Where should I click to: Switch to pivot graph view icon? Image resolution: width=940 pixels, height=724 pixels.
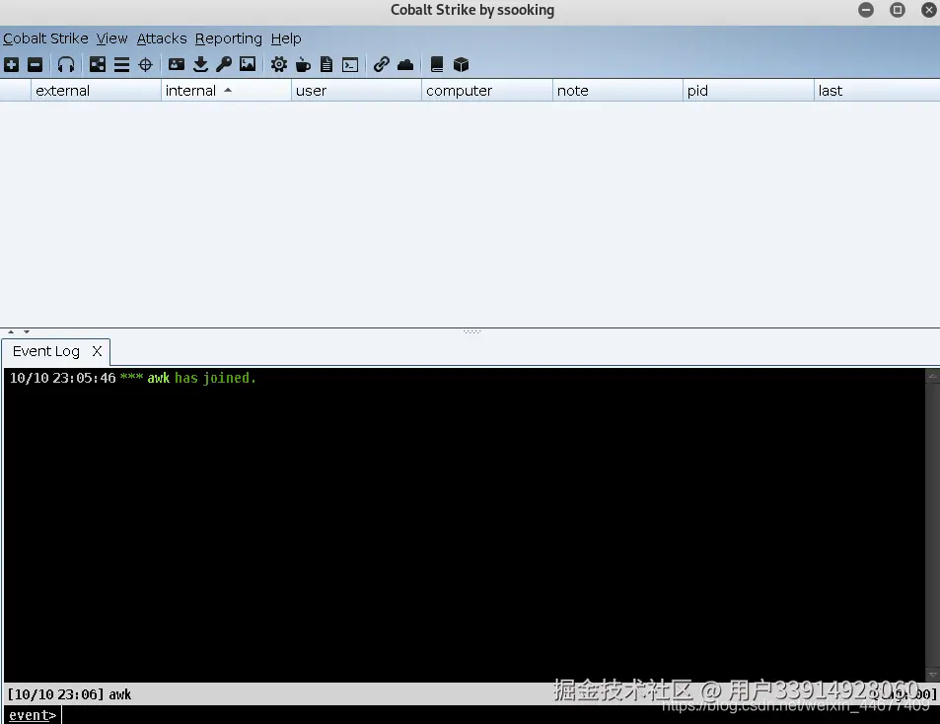click(x=97, y=64)
